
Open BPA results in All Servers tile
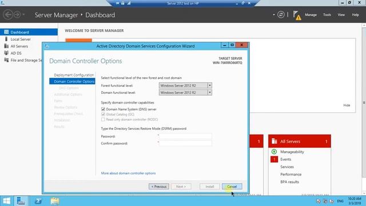pyautogui.click(x=289, y=182)
